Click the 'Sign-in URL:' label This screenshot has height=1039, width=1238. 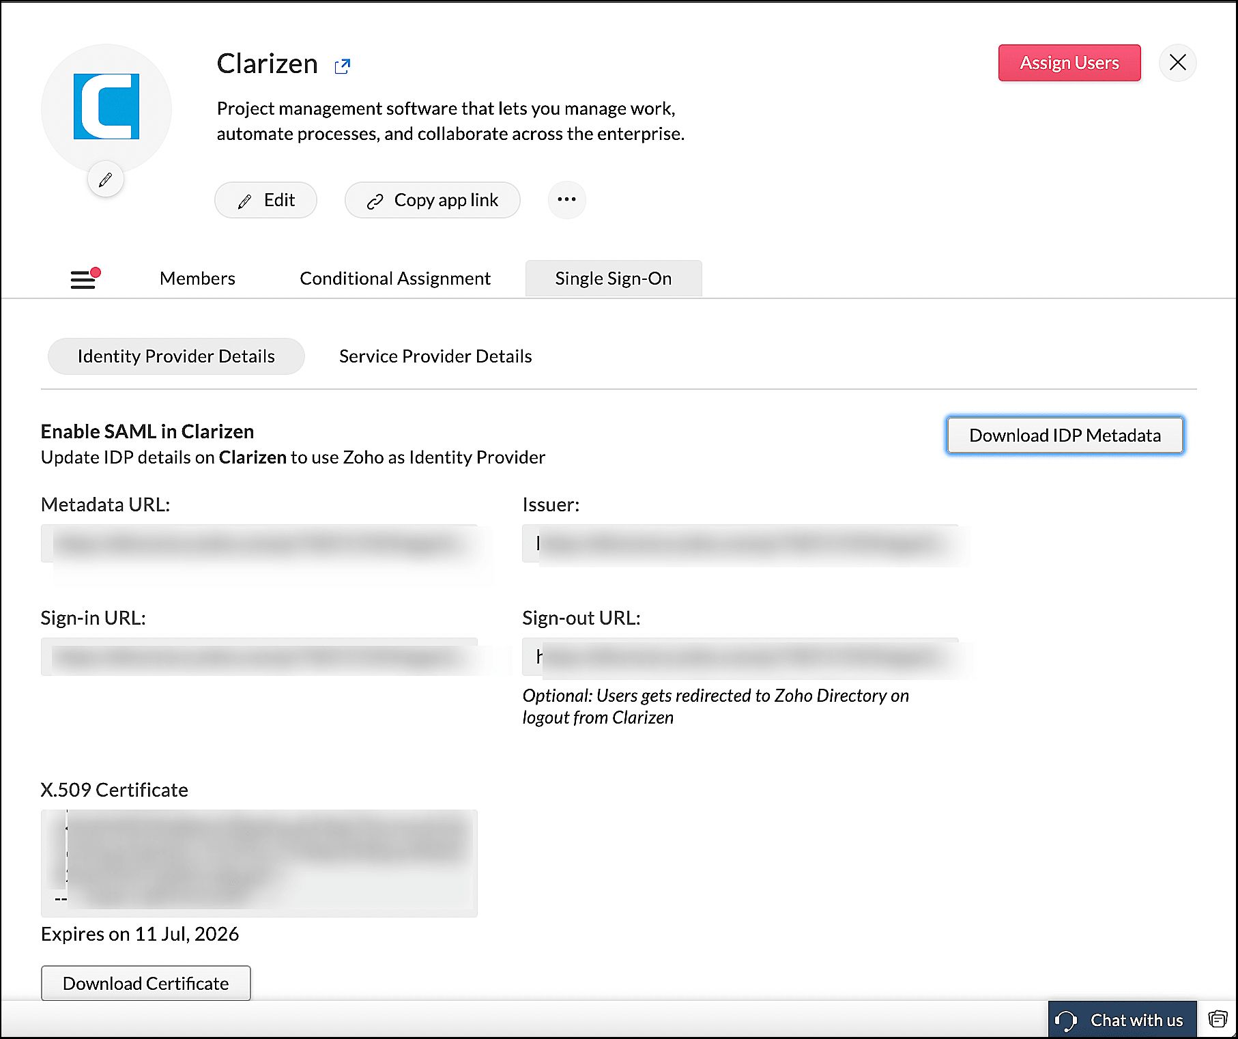coord(93,618)
